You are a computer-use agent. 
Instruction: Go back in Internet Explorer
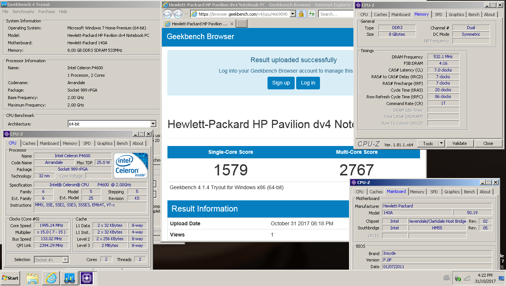pyautogui.click(x=167, y=14)
